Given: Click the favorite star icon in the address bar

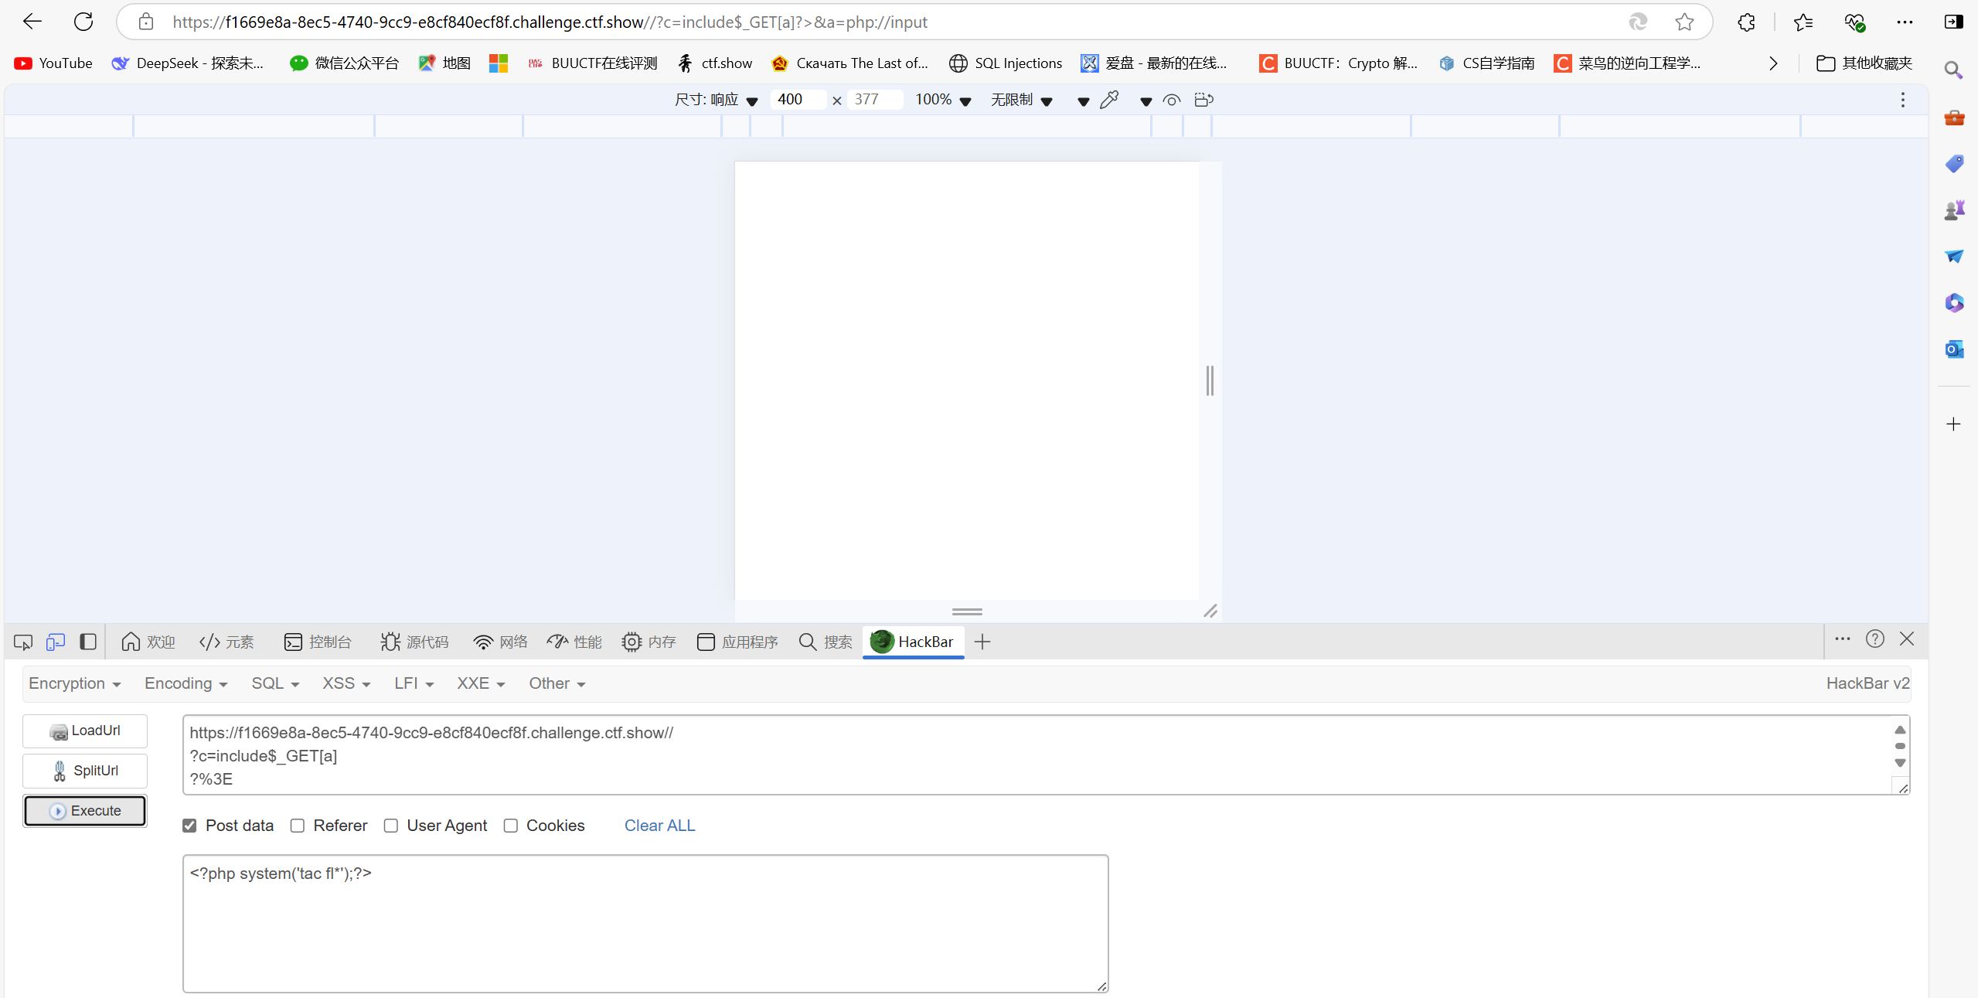Looking at the screenshot, I should (x=1684, y=22).
